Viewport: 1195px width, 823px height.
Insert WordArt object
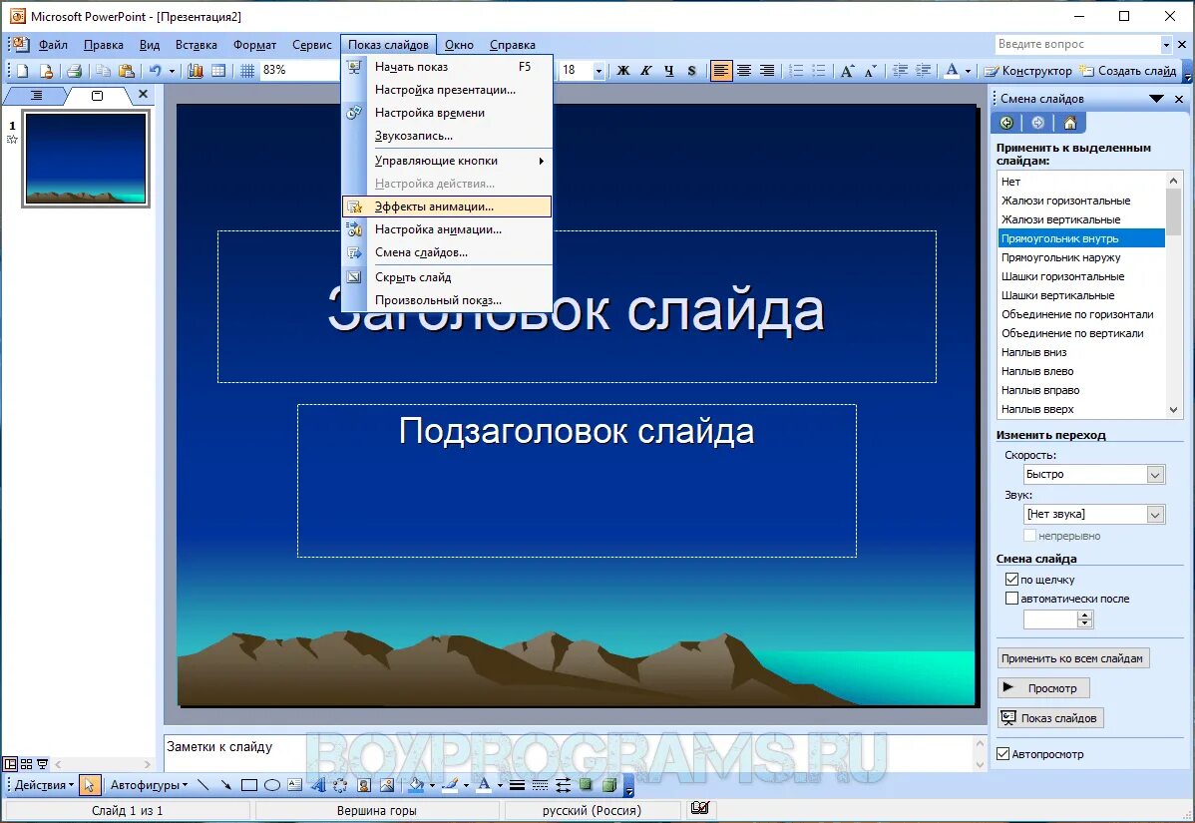click(x=318, y=785)
